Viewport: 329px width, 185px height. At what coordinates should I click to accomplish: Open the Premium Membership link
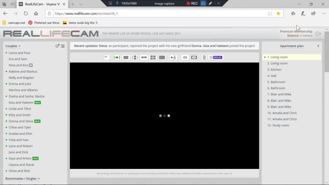[296, 32]
